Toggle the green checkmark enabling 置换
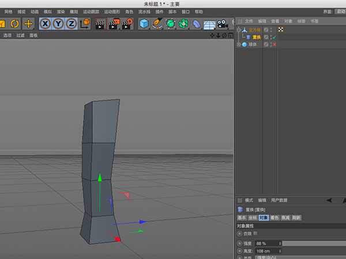This screenshot has height=259, width=346. [274, 37]
